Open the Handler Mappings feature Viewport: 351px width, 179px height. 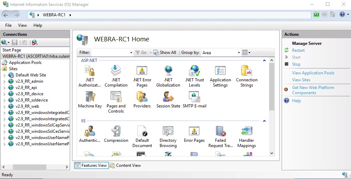click(x=246, y=137)
